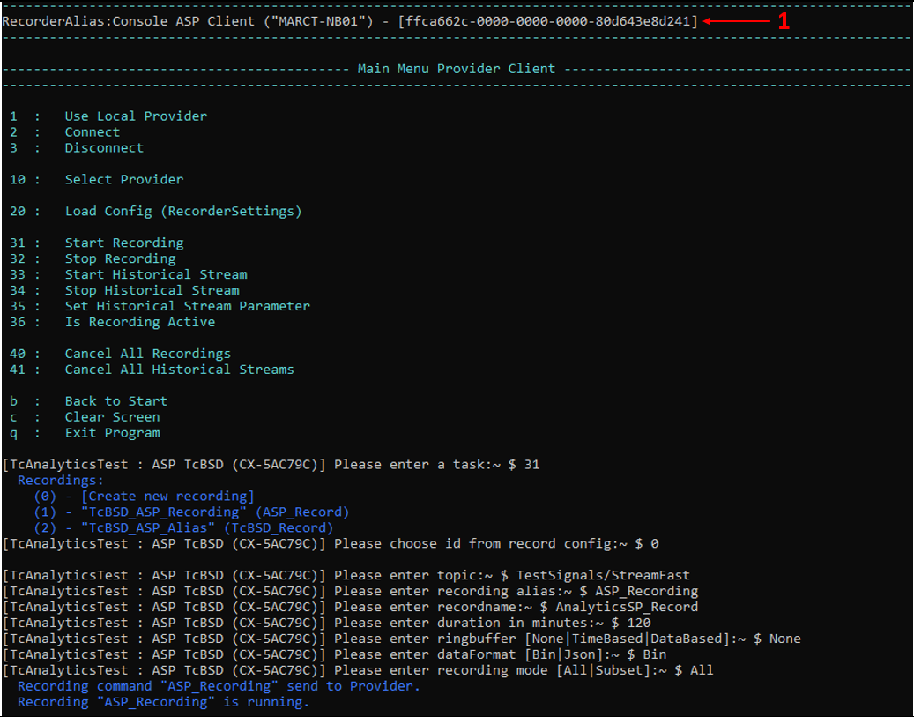This screenshot has width=914, height=717.
Task: Click 'Cancel All Historical Streams' entry
Action: (x=179, y=370)
